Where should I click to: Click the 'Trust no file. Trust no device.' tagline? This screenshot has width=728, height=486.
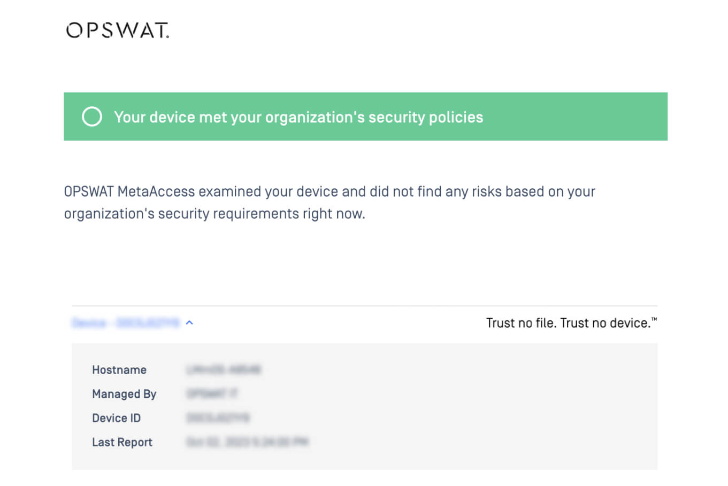click(x=568, y=323)
